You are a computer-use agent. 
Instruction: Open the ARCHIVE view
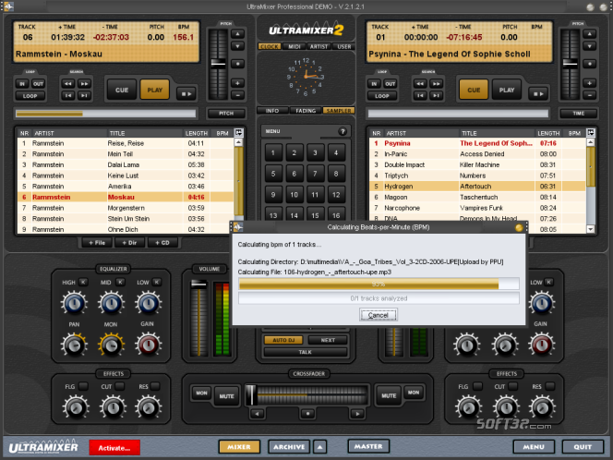pos(289,447)
